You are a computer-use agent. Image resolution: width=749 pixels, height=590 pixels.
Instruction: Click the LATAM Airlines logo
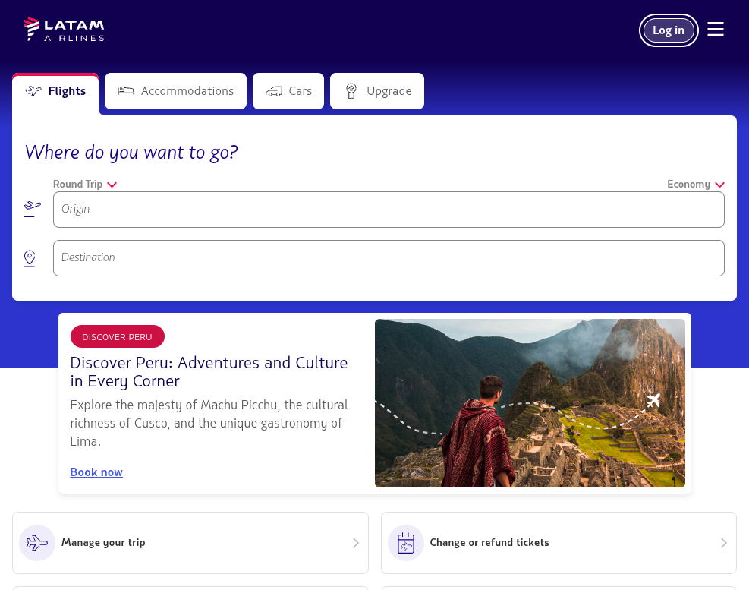point(64,29)
